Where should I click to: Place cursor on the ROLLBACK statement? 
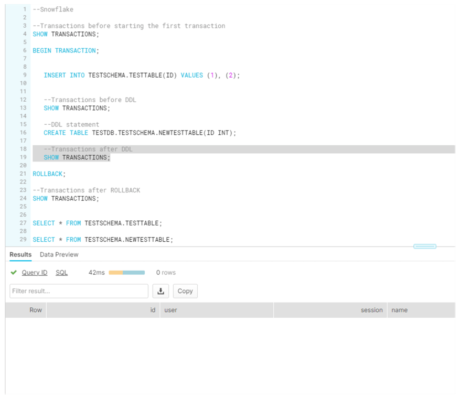pos(46,173)
